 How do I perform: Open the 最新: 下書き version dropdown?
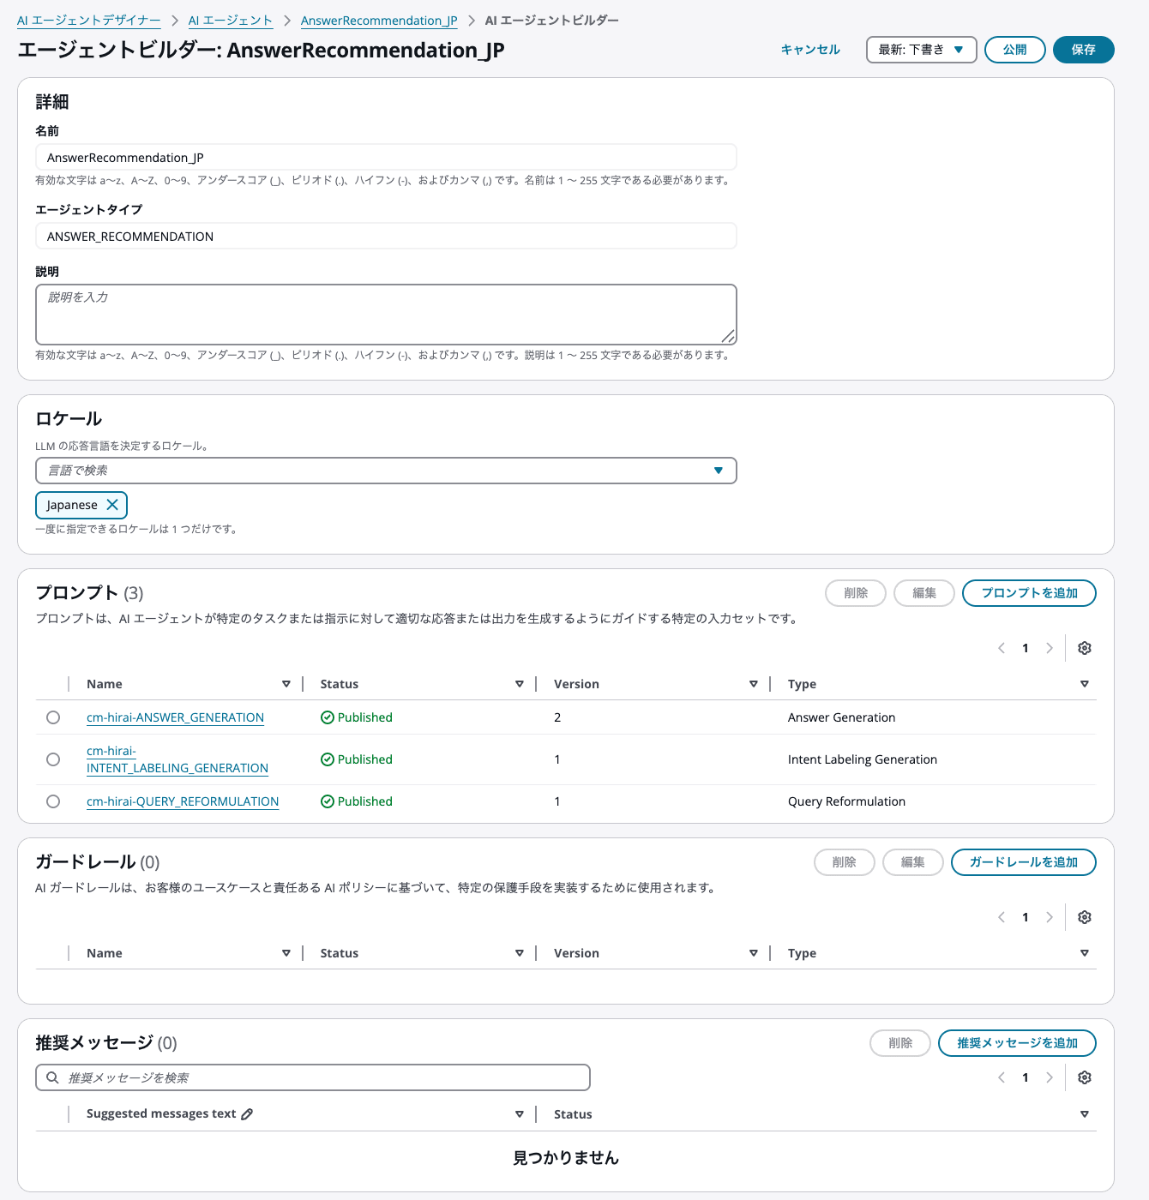(x=921, y=50)
